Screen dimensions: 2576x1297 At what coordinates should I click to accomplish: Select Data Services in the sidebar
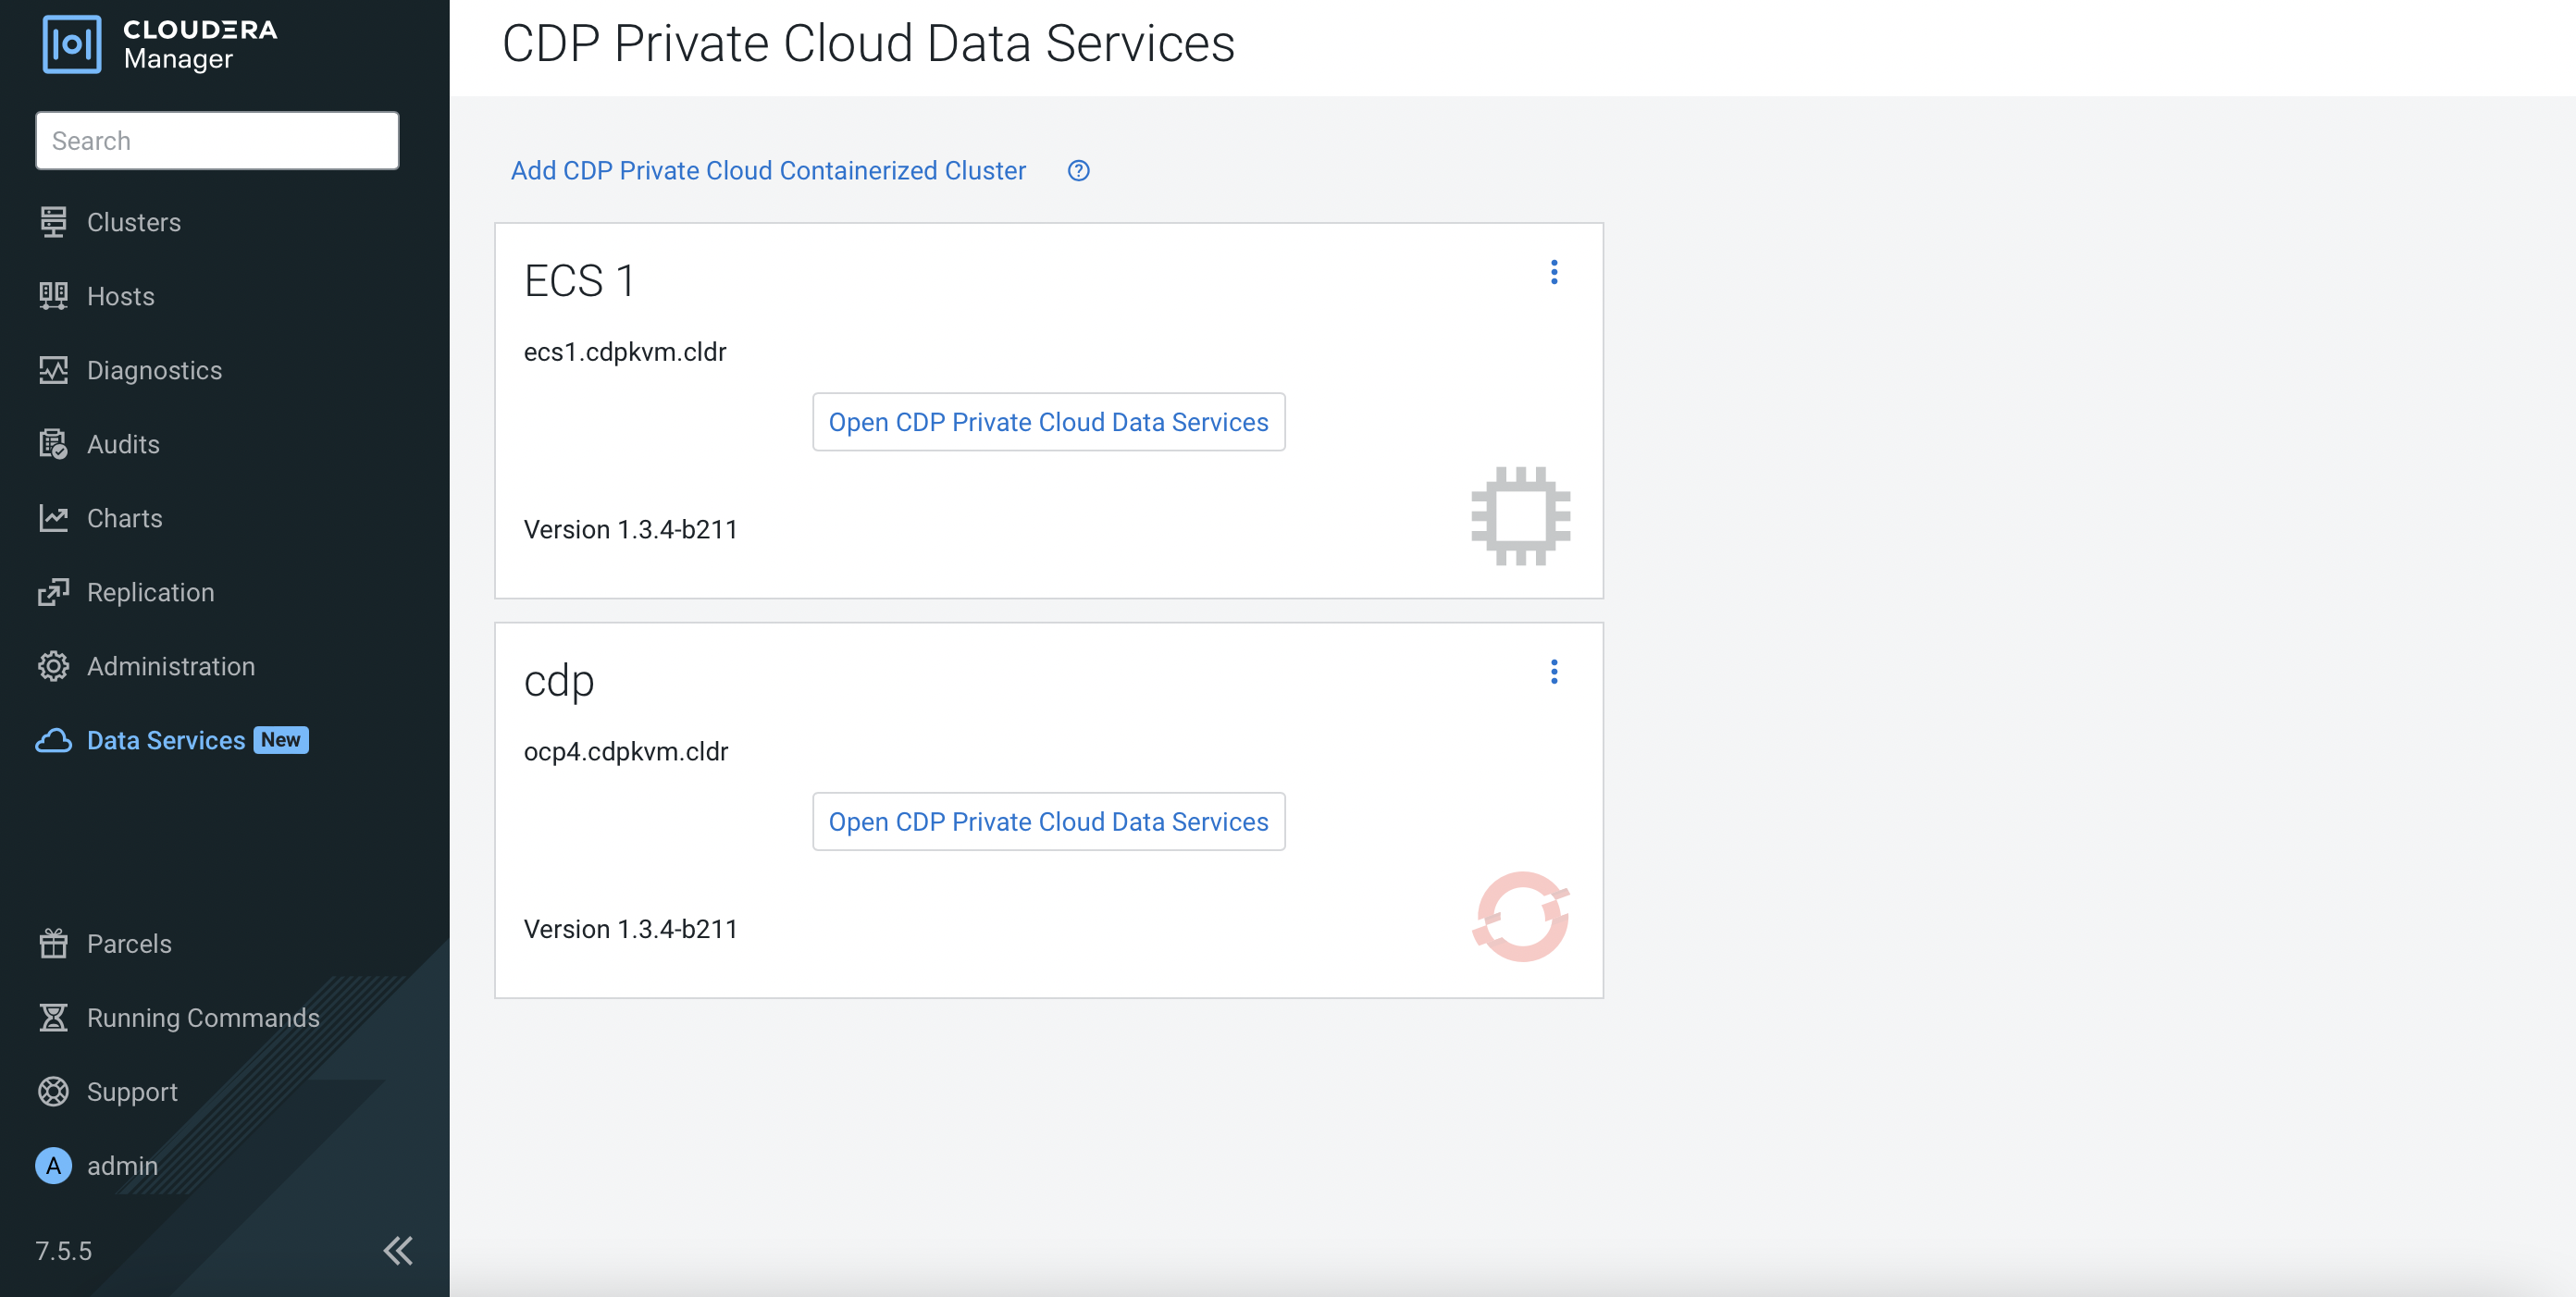[165, 740]
